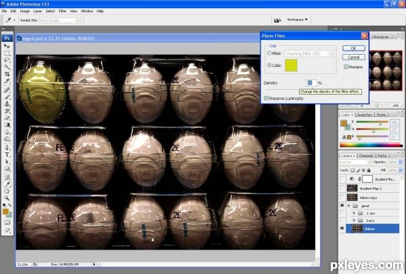The height and width of the screenshot is (274, 406).
Task: Pick the Zoom tool
Action: (7, 198)
